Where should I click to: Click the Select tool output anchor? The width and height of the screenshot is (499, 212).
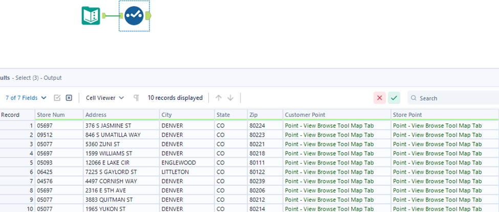(x=148, y=15)
